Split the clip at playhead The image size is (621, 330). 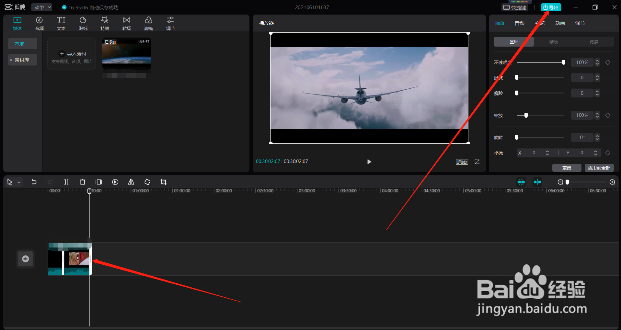click(66, 182)
